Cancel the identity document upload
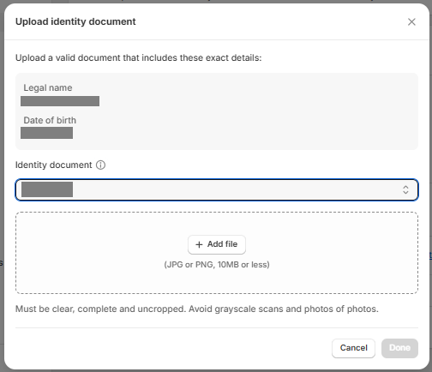The height and width of the screenshot is (372, 432). coord(353,348)
